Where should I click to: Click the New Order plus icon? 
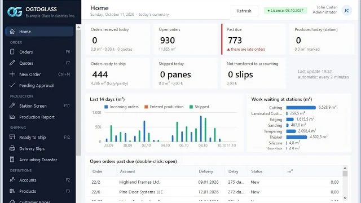12,74
